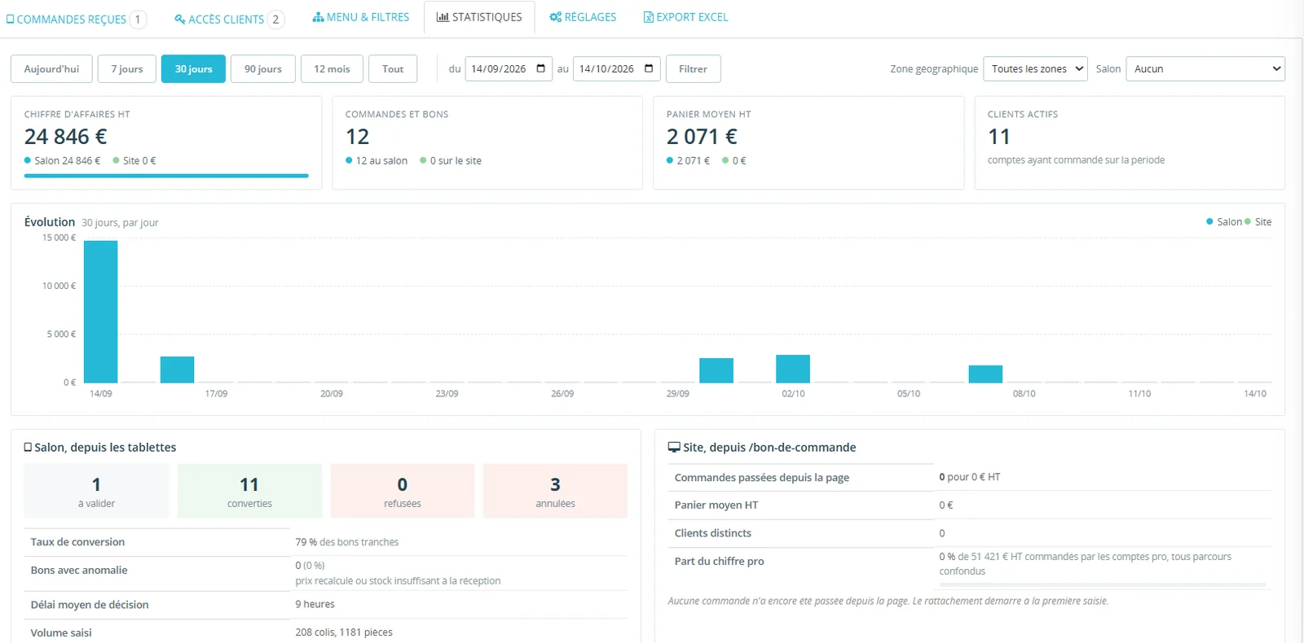This screenshot has width=1304, height=643.
Task: Click the green Site legend dot in chart
Action: 1248,221
